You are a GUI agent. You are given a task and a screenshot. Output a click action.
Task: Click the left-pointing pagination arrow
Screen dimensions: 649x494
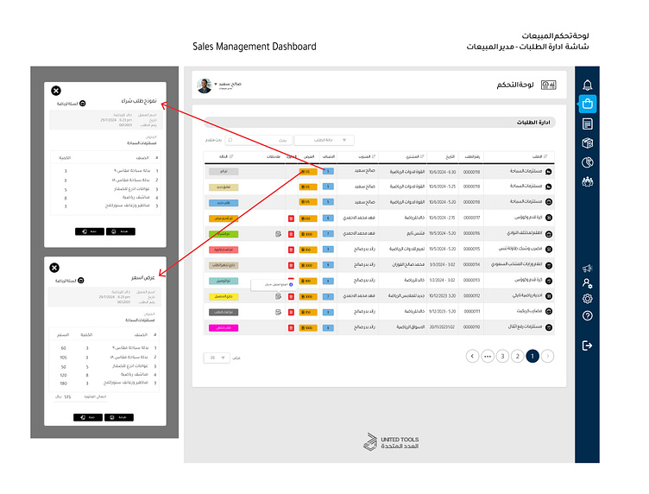click(472, 356)
